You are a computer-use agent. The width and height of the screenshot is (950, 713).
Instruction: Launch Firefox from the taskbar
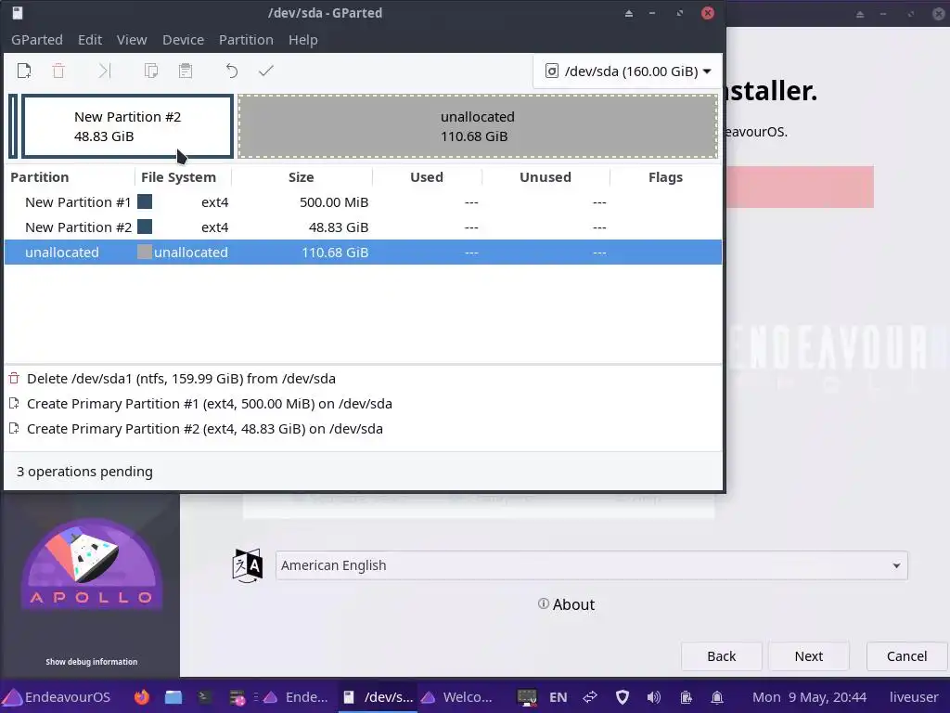click(141, 696)
